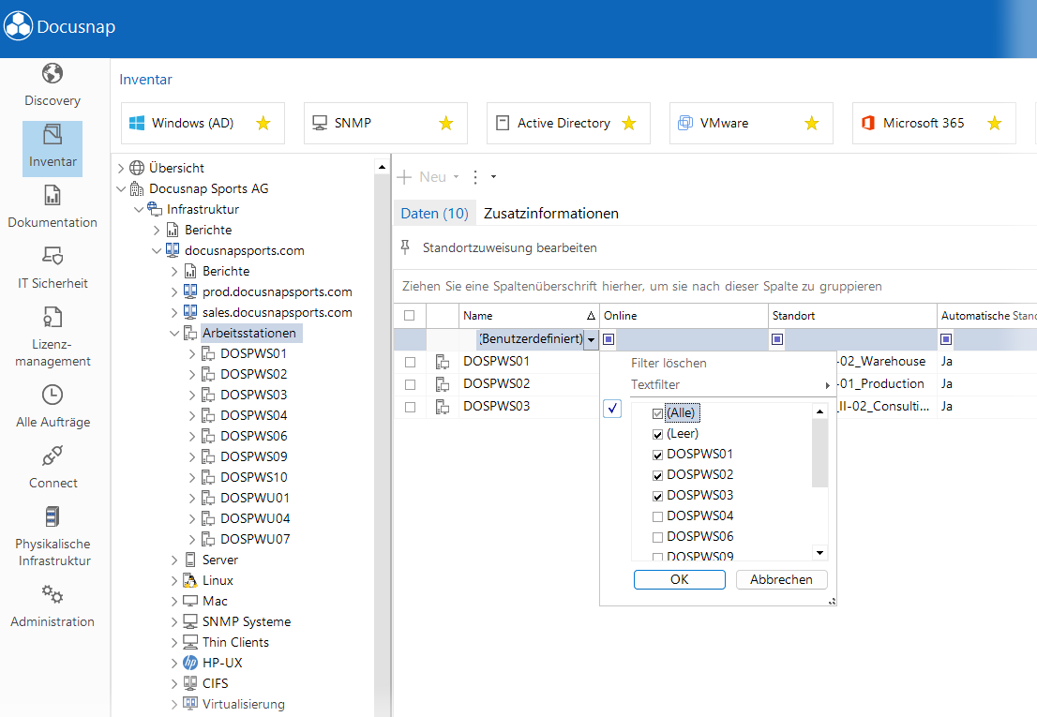The image size is (1037, 717).
Task: Uncheck the (Leer) filter checkbox
Action: [x=657, y=434]
